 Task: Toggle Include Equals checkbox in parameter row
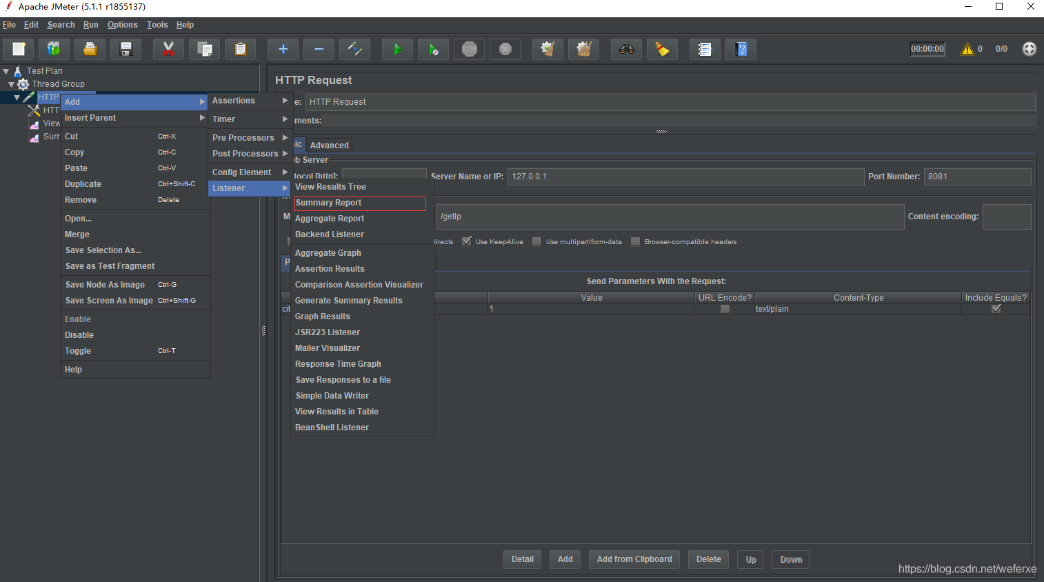pyautogui.click(x=996, y=309)
